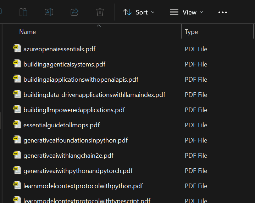Select learnmodelcontextprotocolwithtypescript.pdf file
255x203 pixels.
click(x=87, y=201)
